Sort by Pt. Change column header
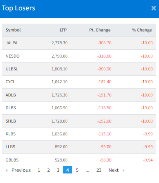Image resolution: width=159 pixels, height=183 pixels. pos(100,30)
